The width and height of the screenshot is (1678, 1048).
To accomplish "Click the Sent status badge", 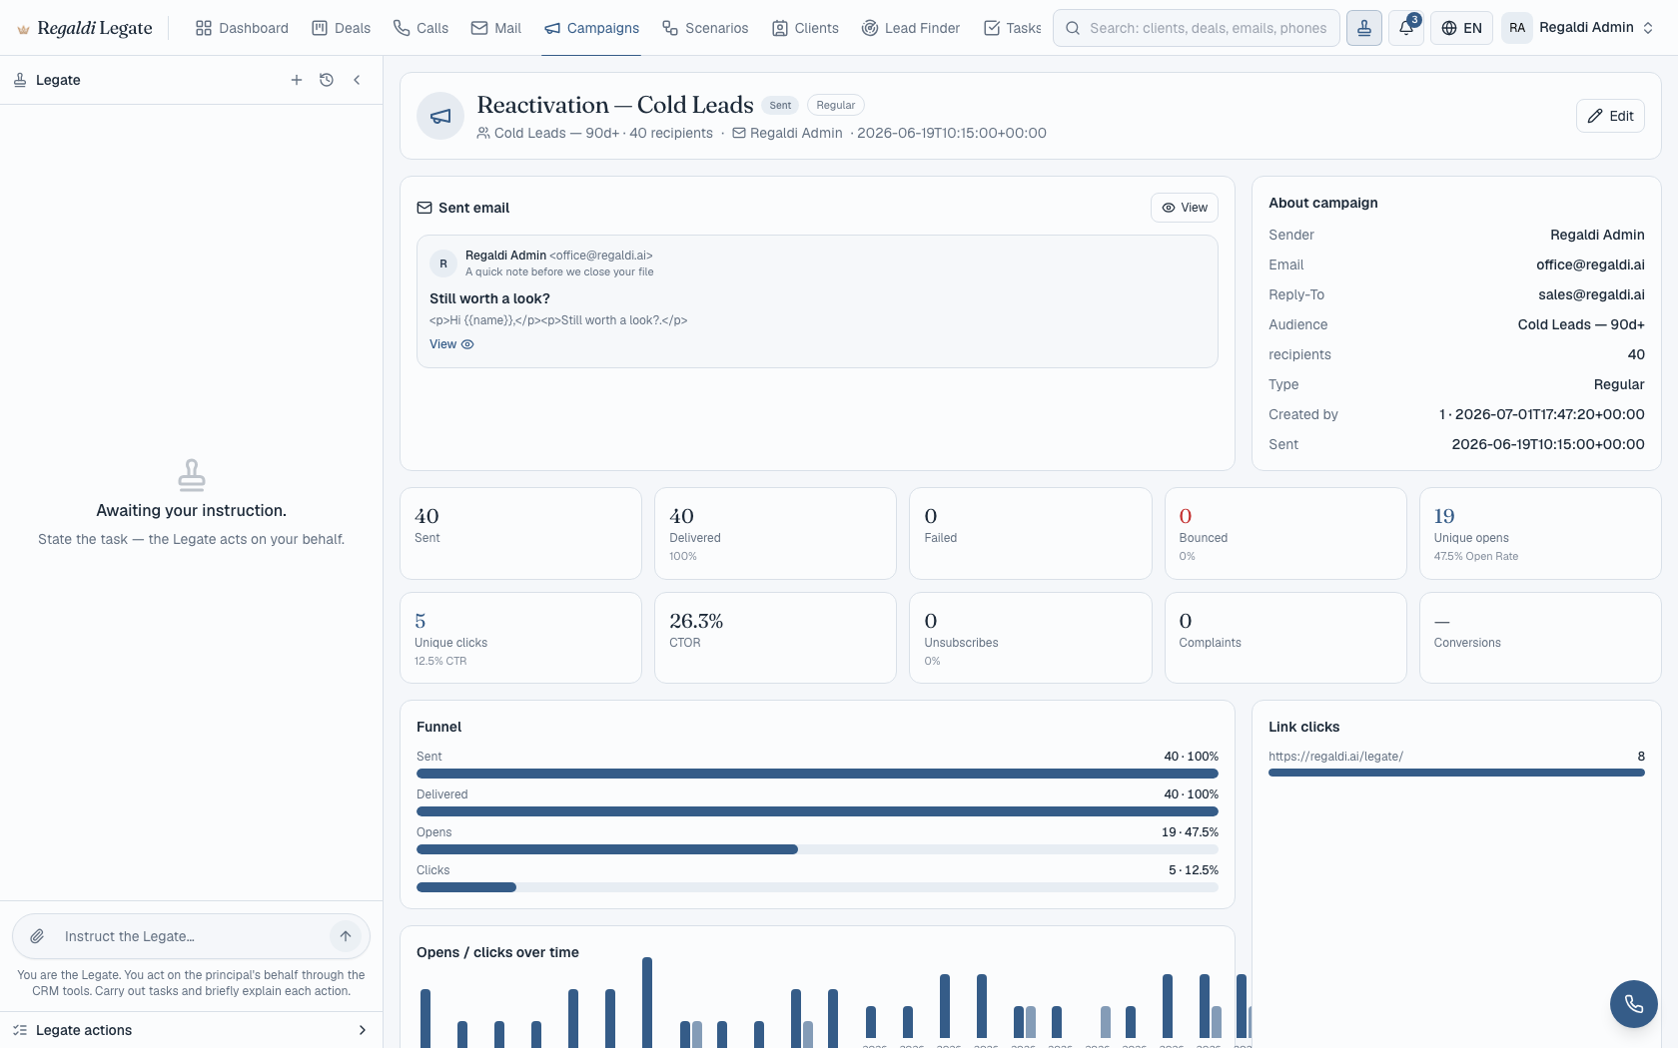I will tap(780, 105).
